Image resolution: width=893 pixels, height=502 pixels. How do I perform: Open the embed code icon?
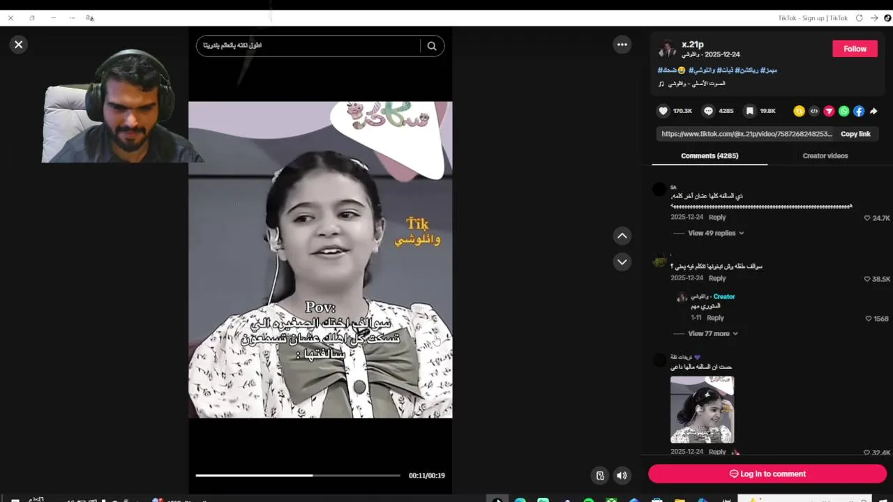coord(814,111)
